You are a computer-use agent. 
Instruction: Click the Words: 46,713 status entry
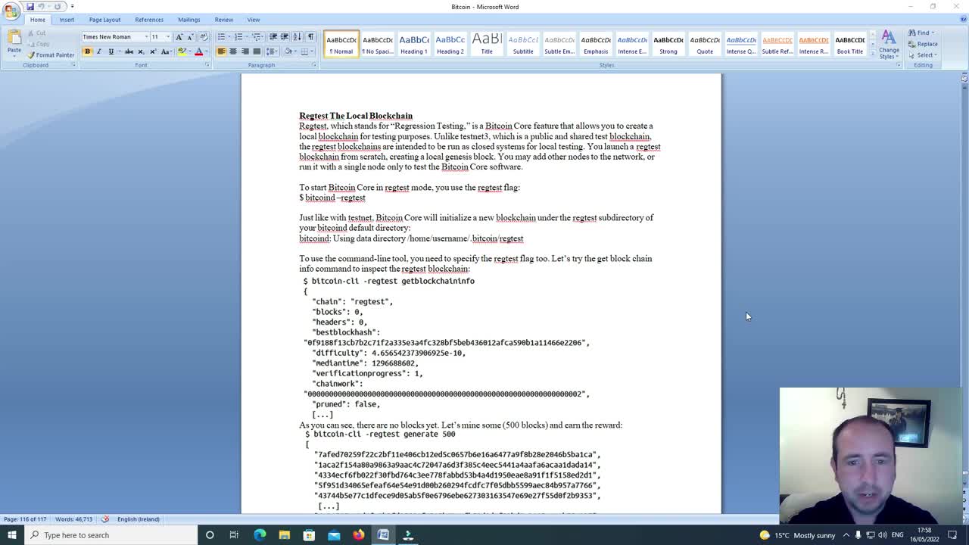click(74, 519)
